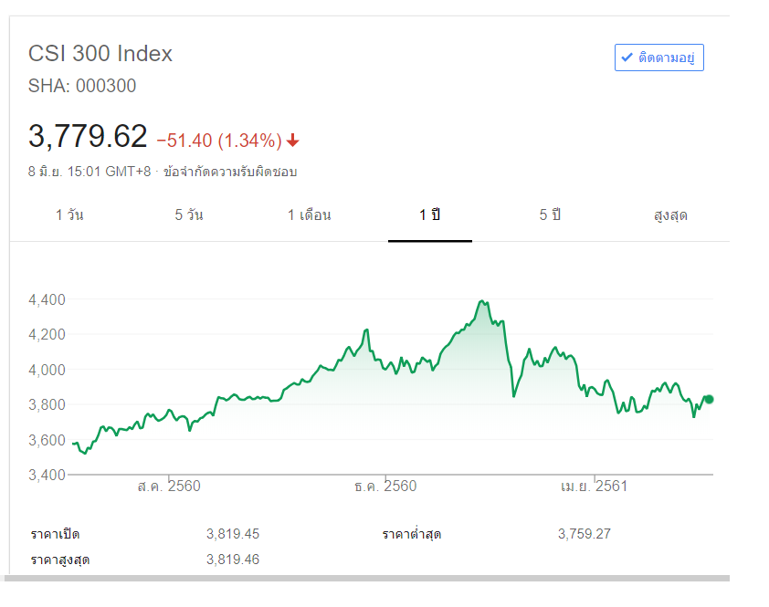Select the 5 วัน range tab
Viewport: 769px width, 607px height.
tap(189, 215)
